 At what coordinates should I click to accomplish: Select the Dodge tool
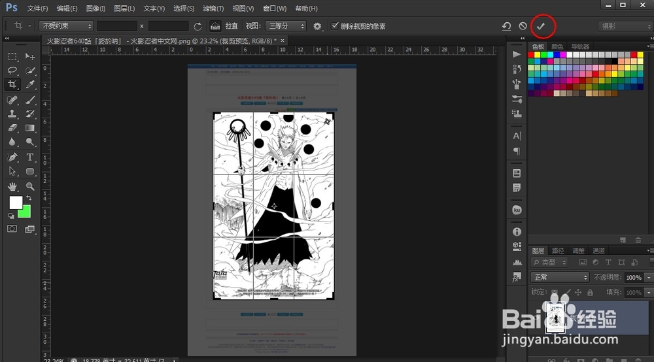tap(29, 142)
